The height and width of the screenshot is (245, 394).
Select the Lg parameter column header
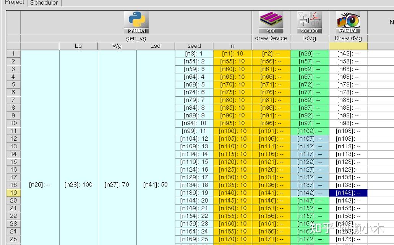tap(78, 46)
